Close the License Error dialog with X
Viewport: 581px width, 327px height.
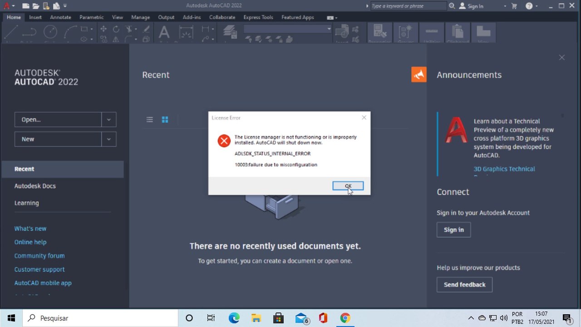coord(364,118)
